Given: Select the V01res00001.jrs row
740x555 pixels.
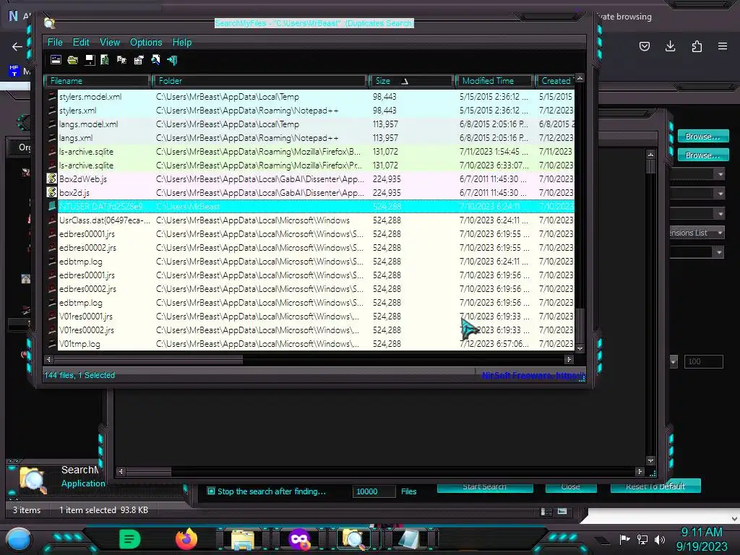Looking at the screenshot, I should 311,317.
